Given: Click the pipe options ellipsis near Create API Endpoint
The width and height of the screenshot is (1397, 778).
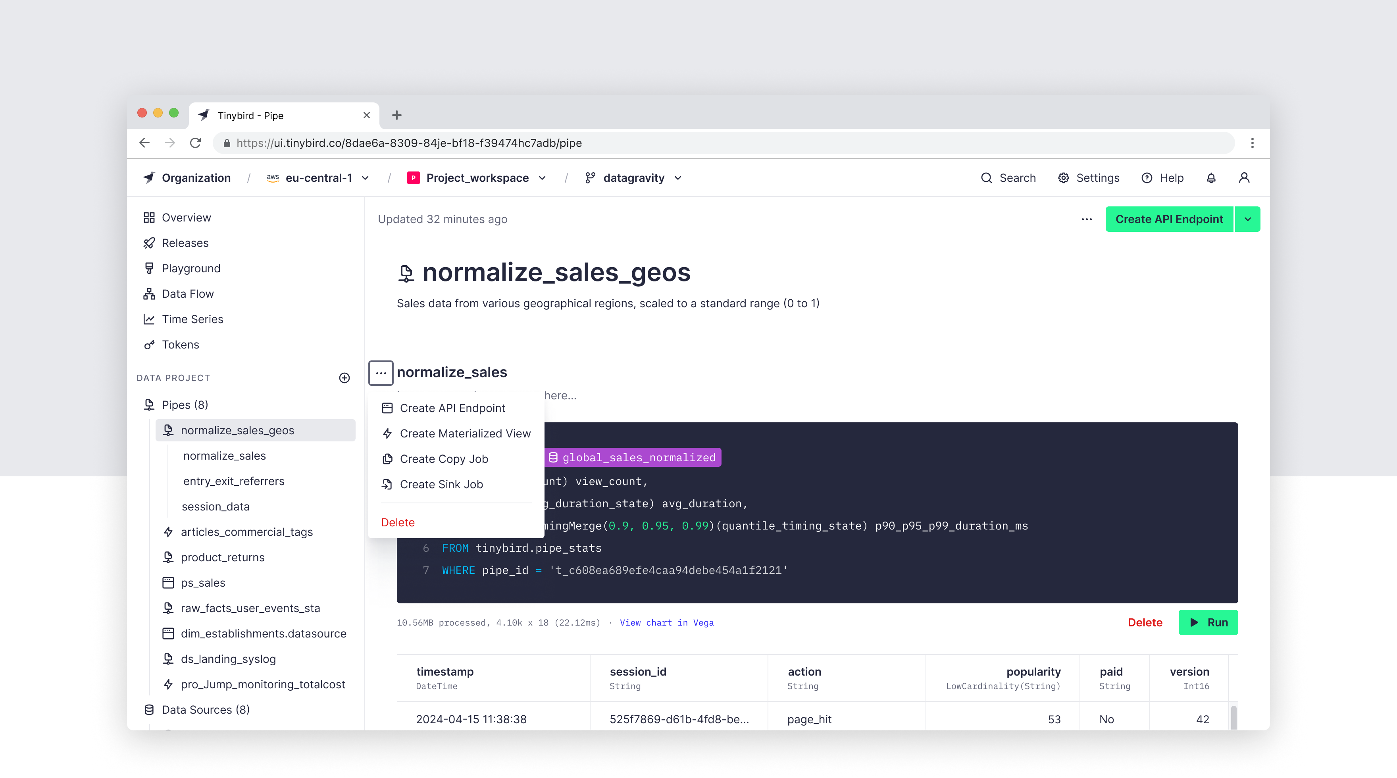Looking at the screenshot, I should coord(1086,219).
